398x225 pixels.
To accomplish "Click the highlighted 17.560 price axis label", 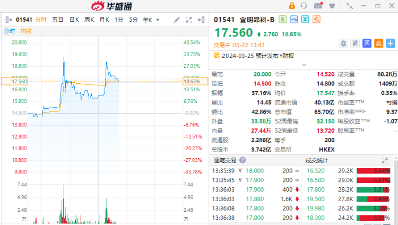I will point(15,81).
